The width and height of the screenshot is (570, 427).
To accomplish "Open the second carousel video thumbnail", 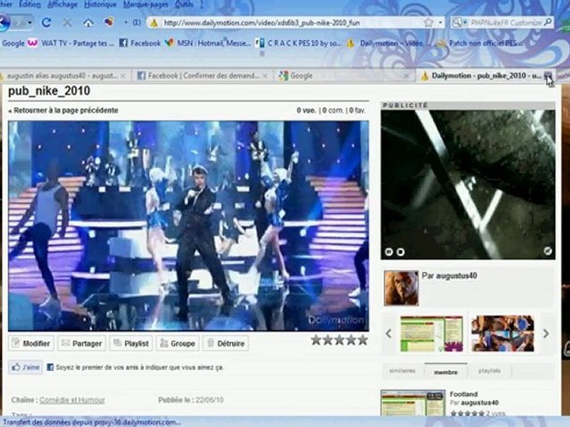I will click(503, 334).
